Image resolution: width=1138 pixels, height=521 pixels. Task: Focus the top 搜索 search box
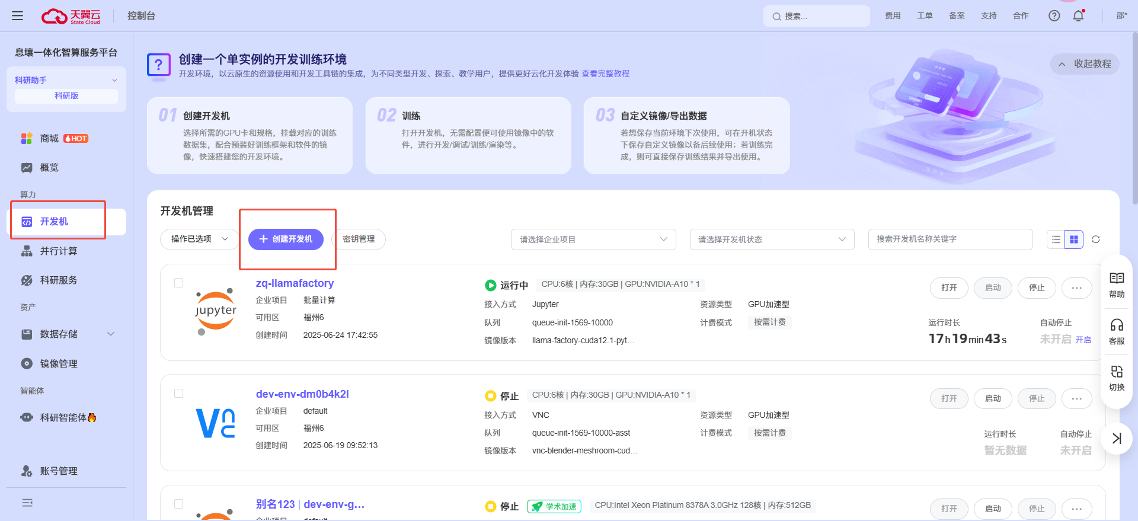(x=817, y=16)
